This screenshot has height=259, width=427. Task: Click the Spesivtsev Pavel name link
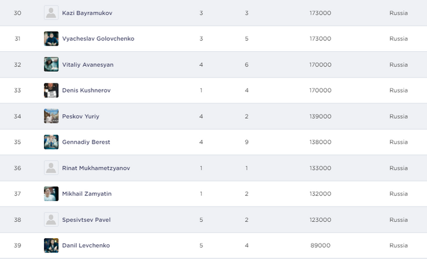coord(86,220)
